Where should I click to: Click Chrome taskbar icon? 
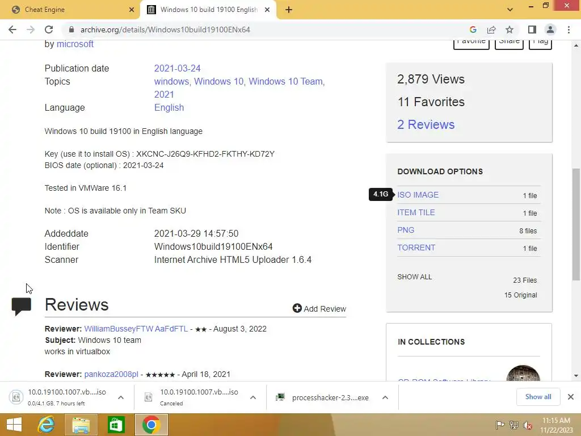151,425
